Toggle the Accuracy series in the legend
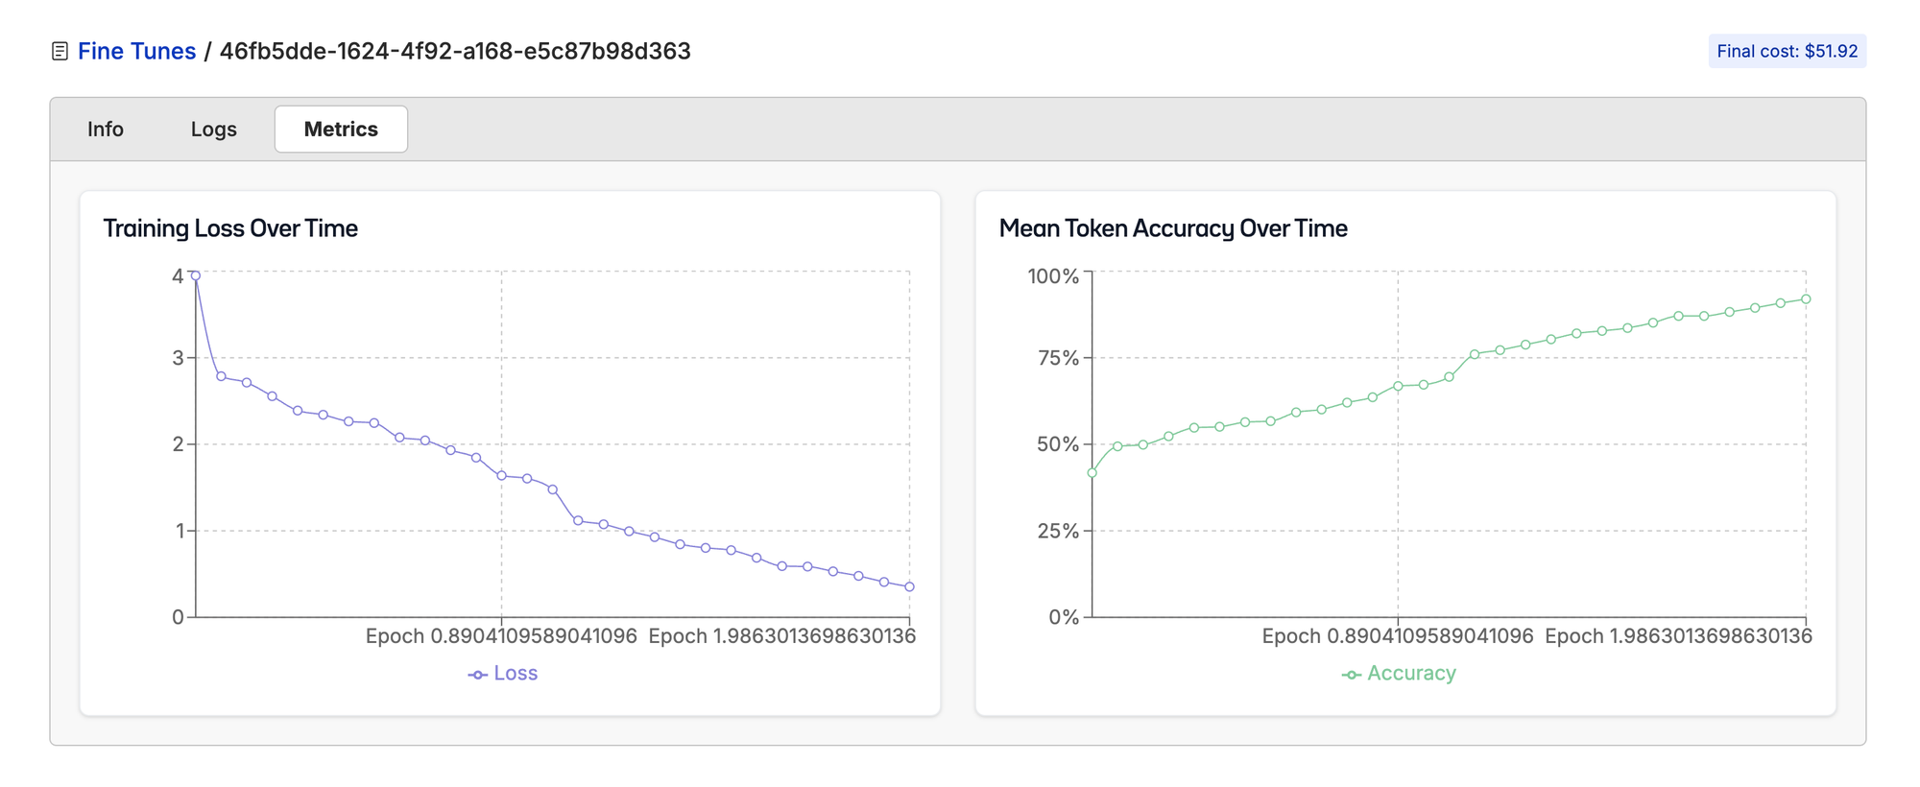The height and width of the screenshot is (787, 1920). (1399, 674)
